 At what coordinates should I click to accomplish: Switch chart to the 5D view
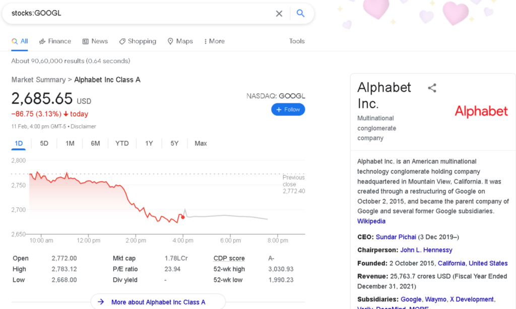tap(44, 143)
